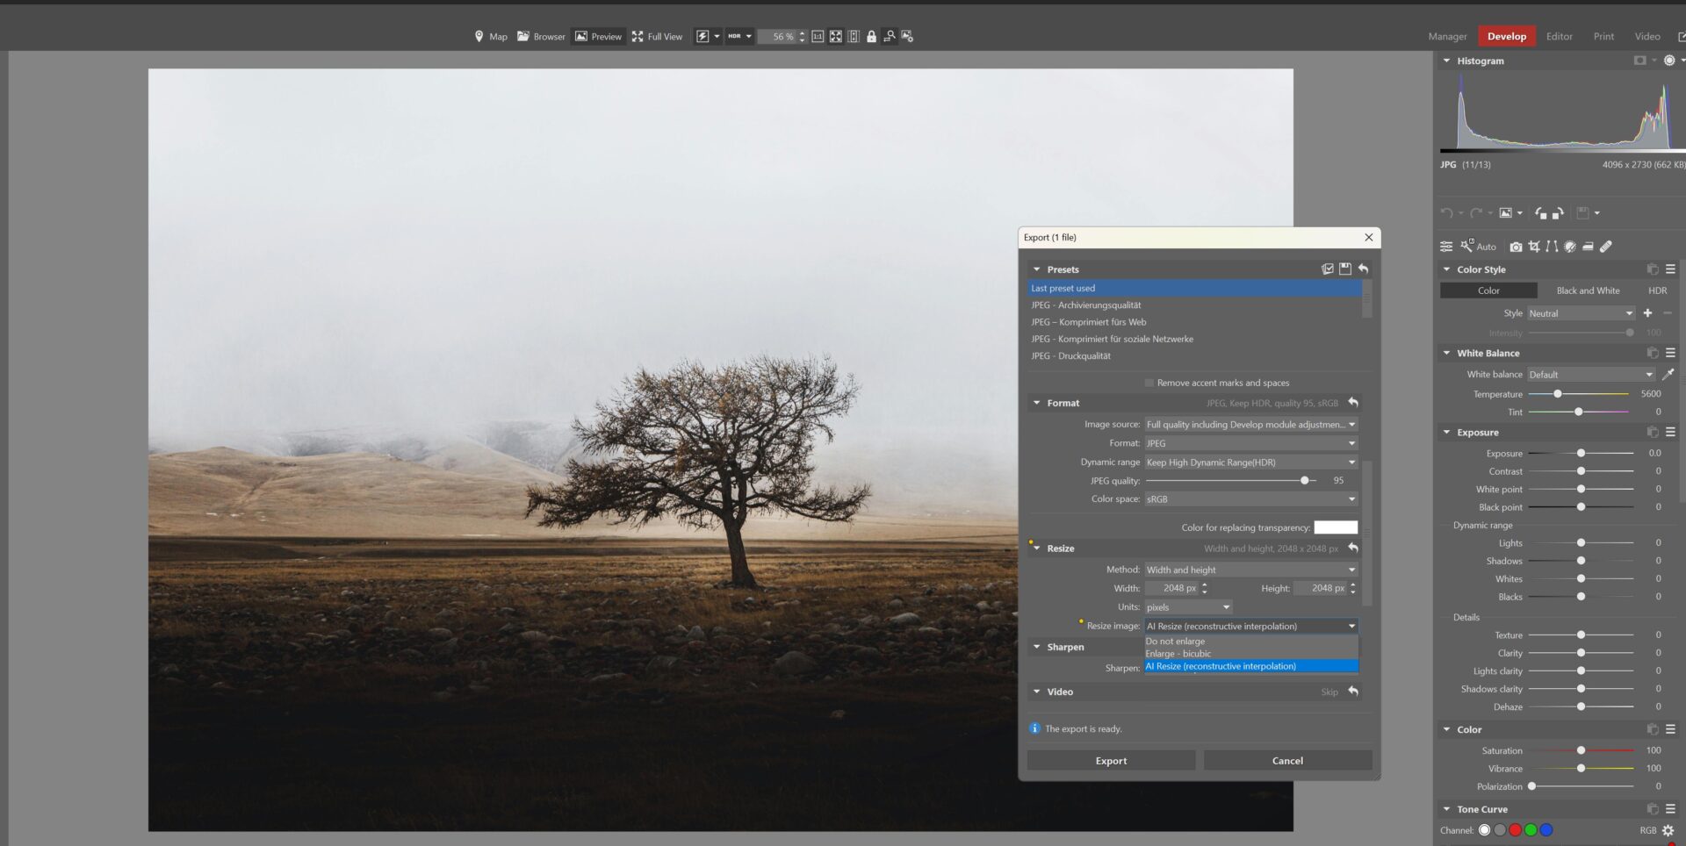This screenshot has height=846, width=1686.
Task: Select the gray Tone Curve channel
Action: point(1500,830)
